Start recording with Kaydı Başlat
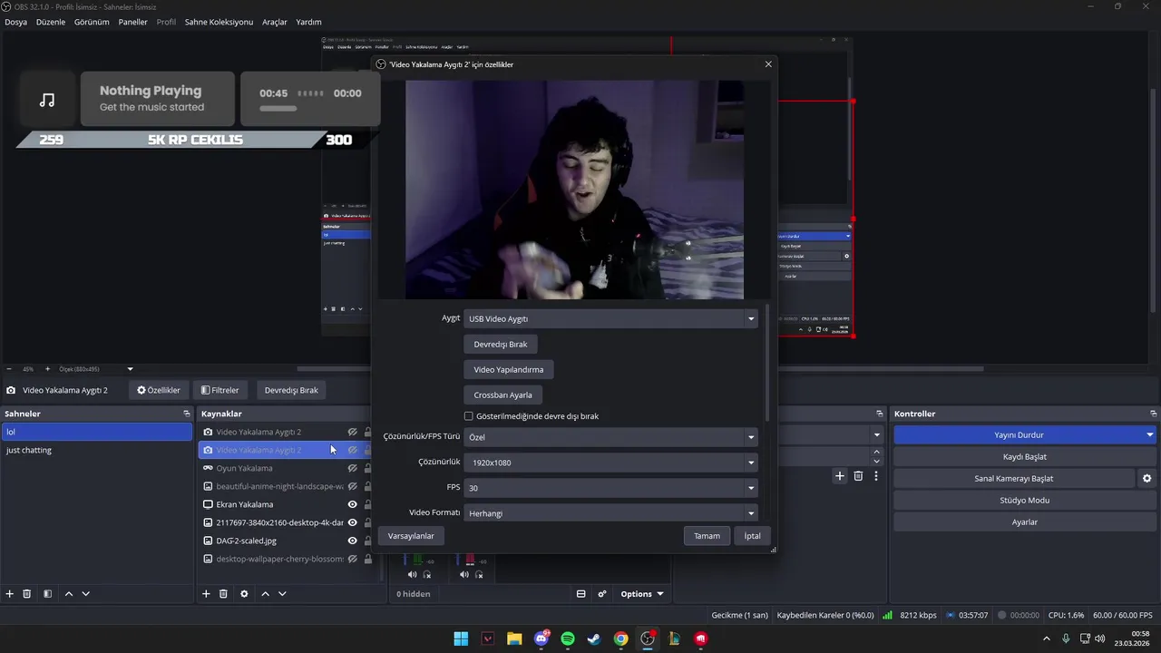 point(1024,457)
